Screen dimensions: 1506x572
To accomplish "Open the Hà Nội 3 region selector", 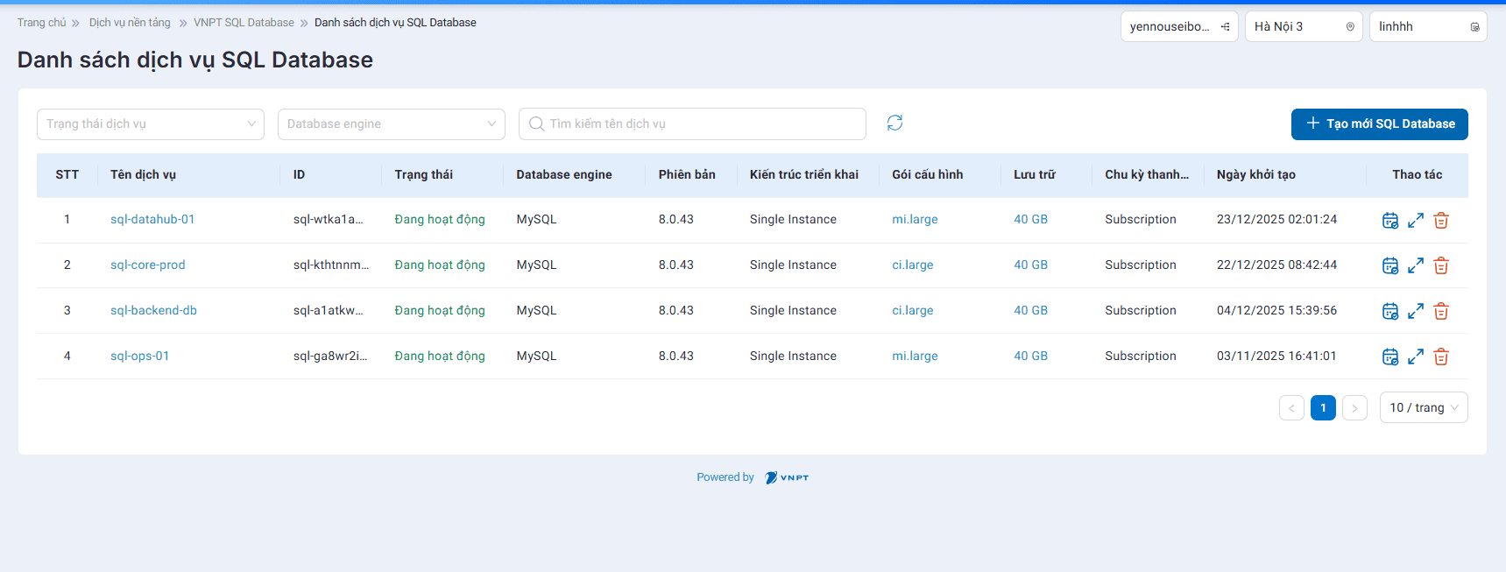I will tap(1303, 27).
